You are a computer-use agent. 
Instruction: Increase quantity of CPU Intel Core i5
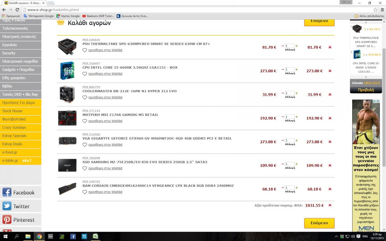point(297,69)
